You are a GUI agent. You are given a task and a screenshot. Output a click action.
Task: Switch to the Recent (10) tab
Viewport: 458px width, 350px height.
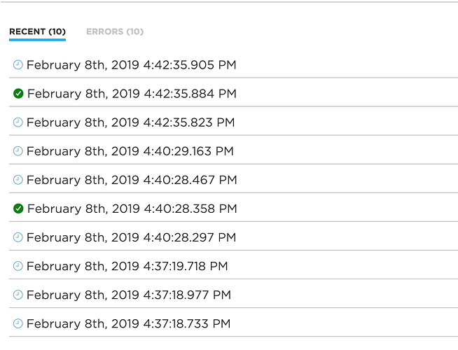37,31
